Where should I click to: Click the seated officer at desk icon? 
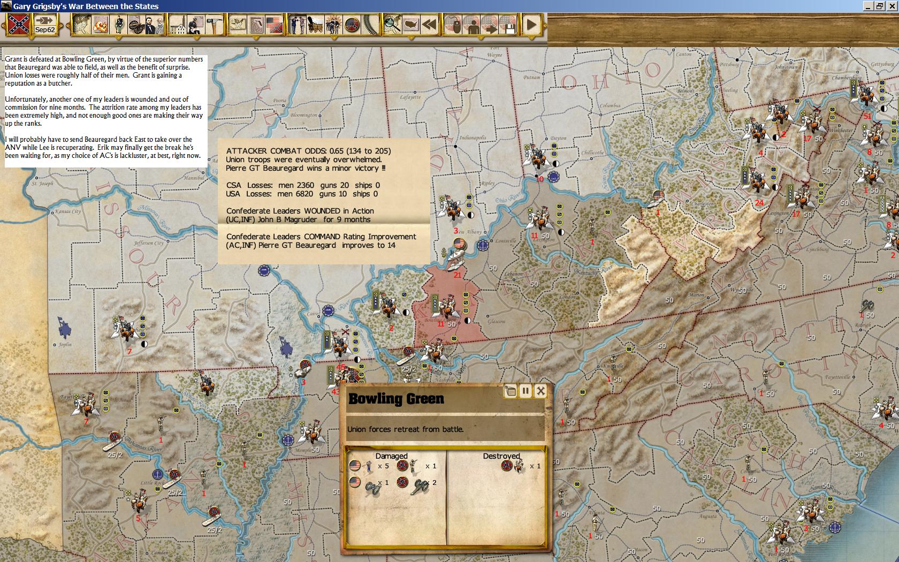(x=195, y=25)
